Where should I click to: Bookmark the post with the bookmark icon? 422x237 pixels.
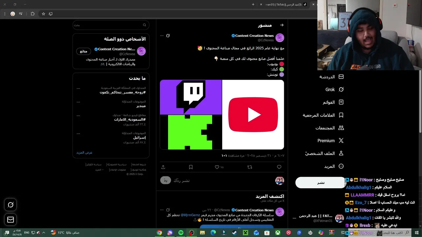(x=191, y=167)
